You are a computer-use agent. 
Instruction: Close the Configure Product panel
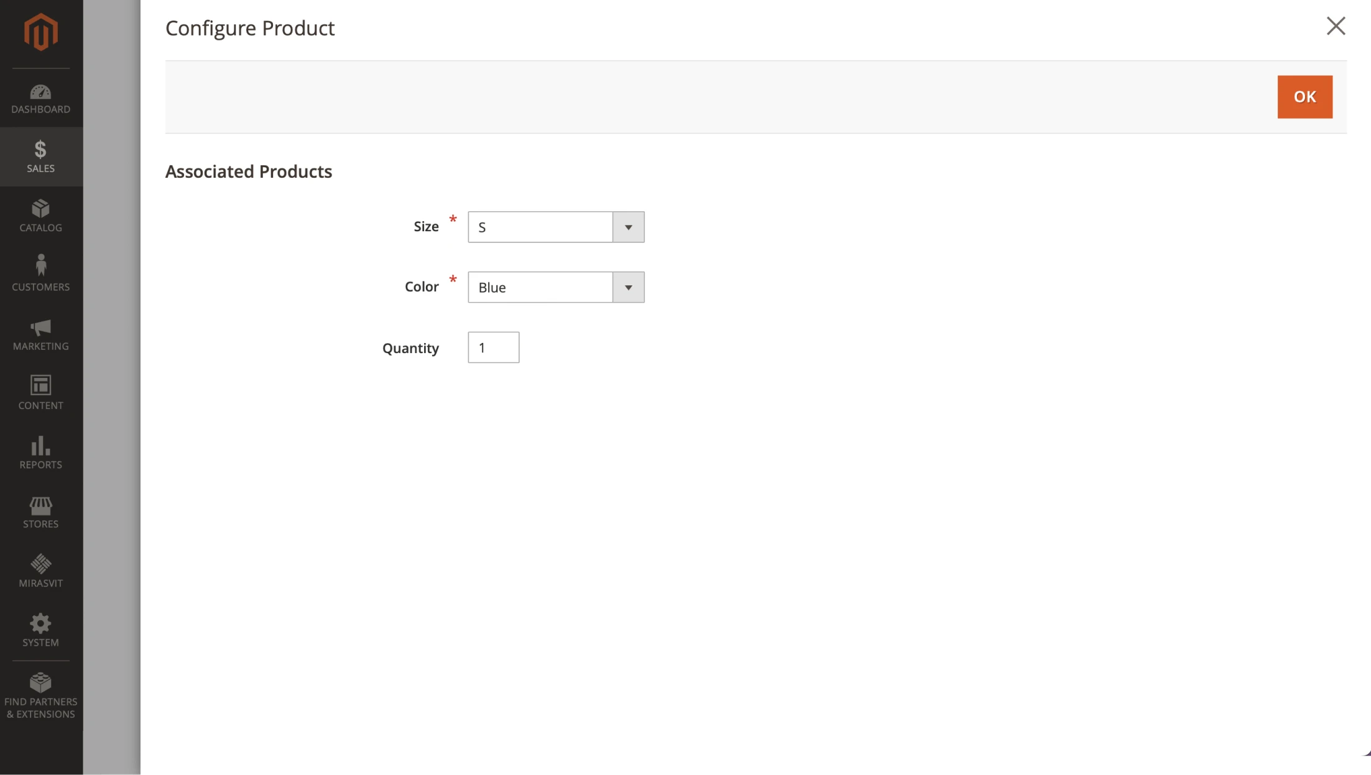[1336, 26]
